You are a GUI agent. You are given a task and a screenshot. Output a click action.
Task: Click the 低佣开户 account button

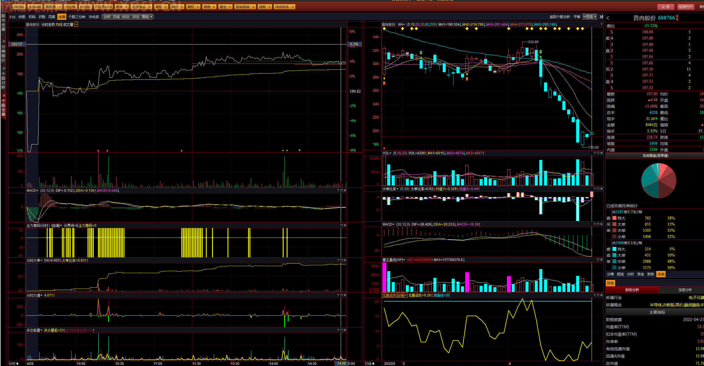685,7
